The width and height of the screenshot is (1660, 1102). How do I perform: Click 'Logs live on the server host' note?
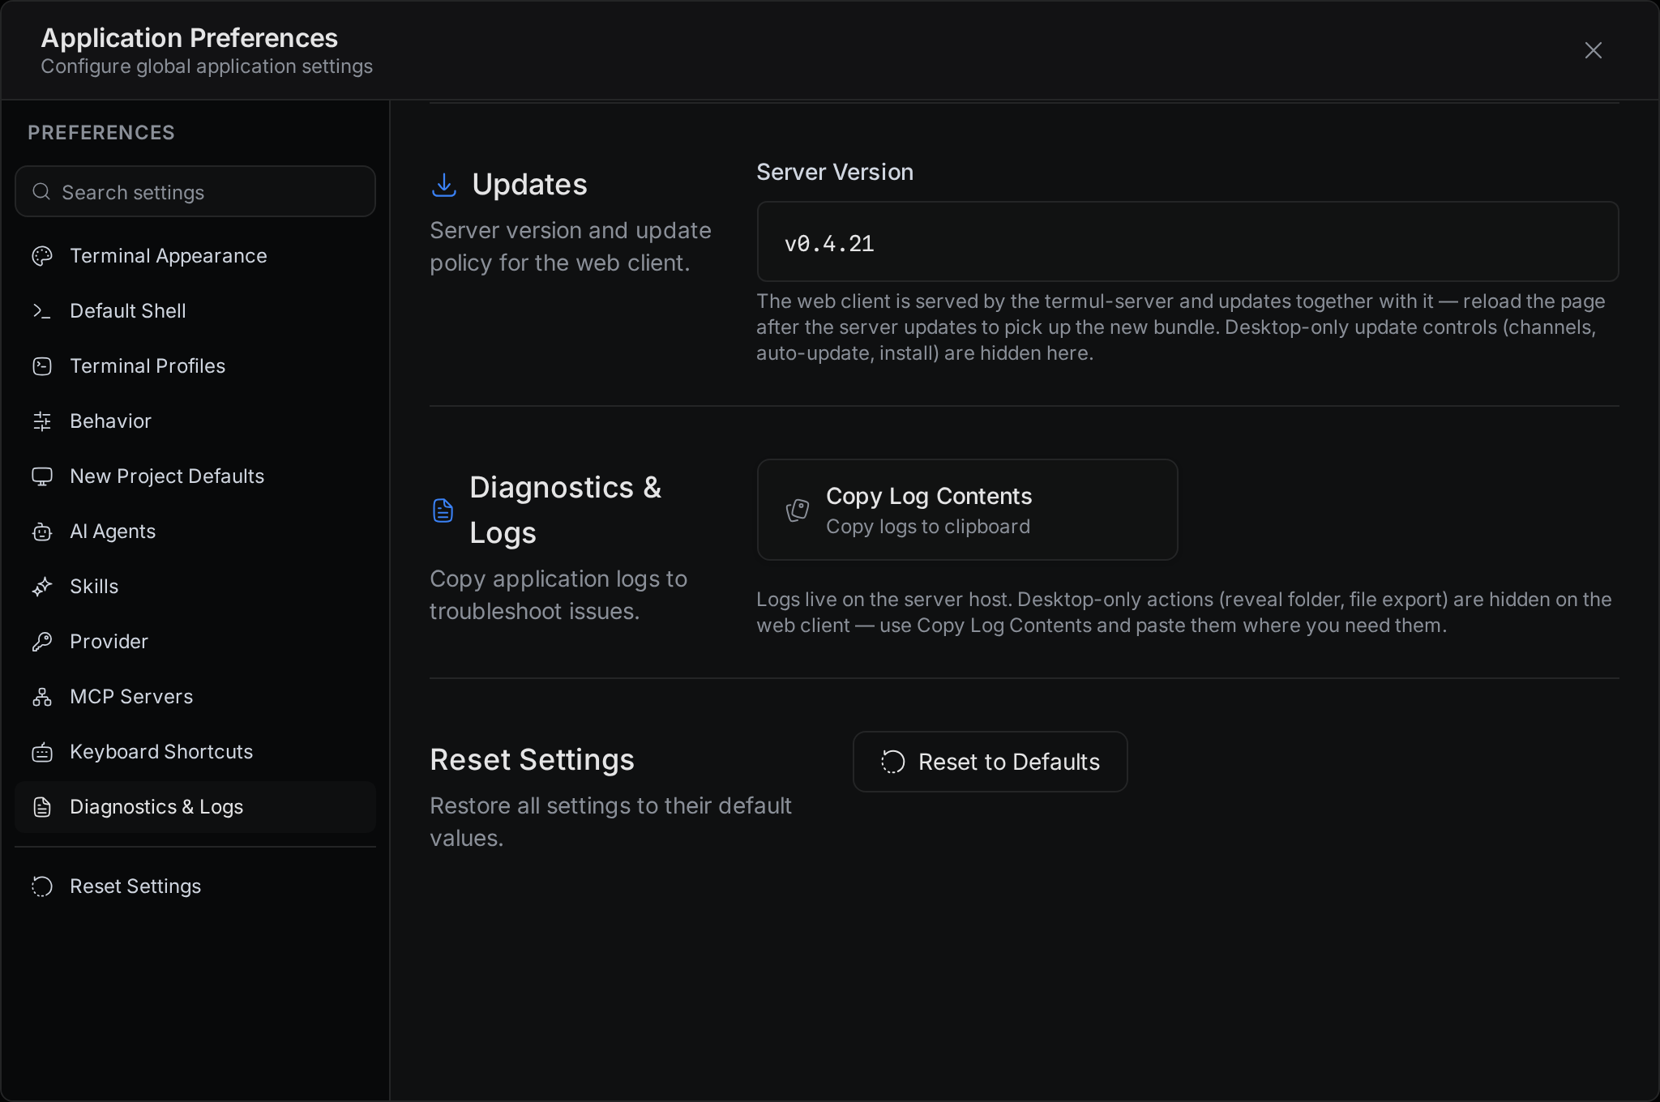tap(1183, 613)
